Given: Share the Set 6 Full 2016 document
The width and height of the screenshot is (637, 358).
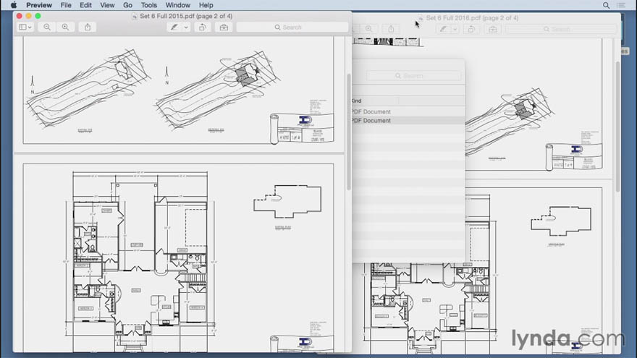Looking at the screenshot, I should click(391, 29).
